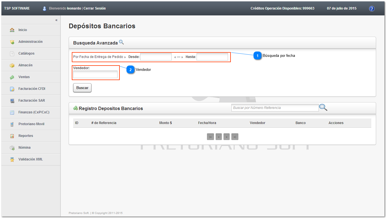
Task: Collapse the sidebar with the « arrow
Action: pos(56,20)
